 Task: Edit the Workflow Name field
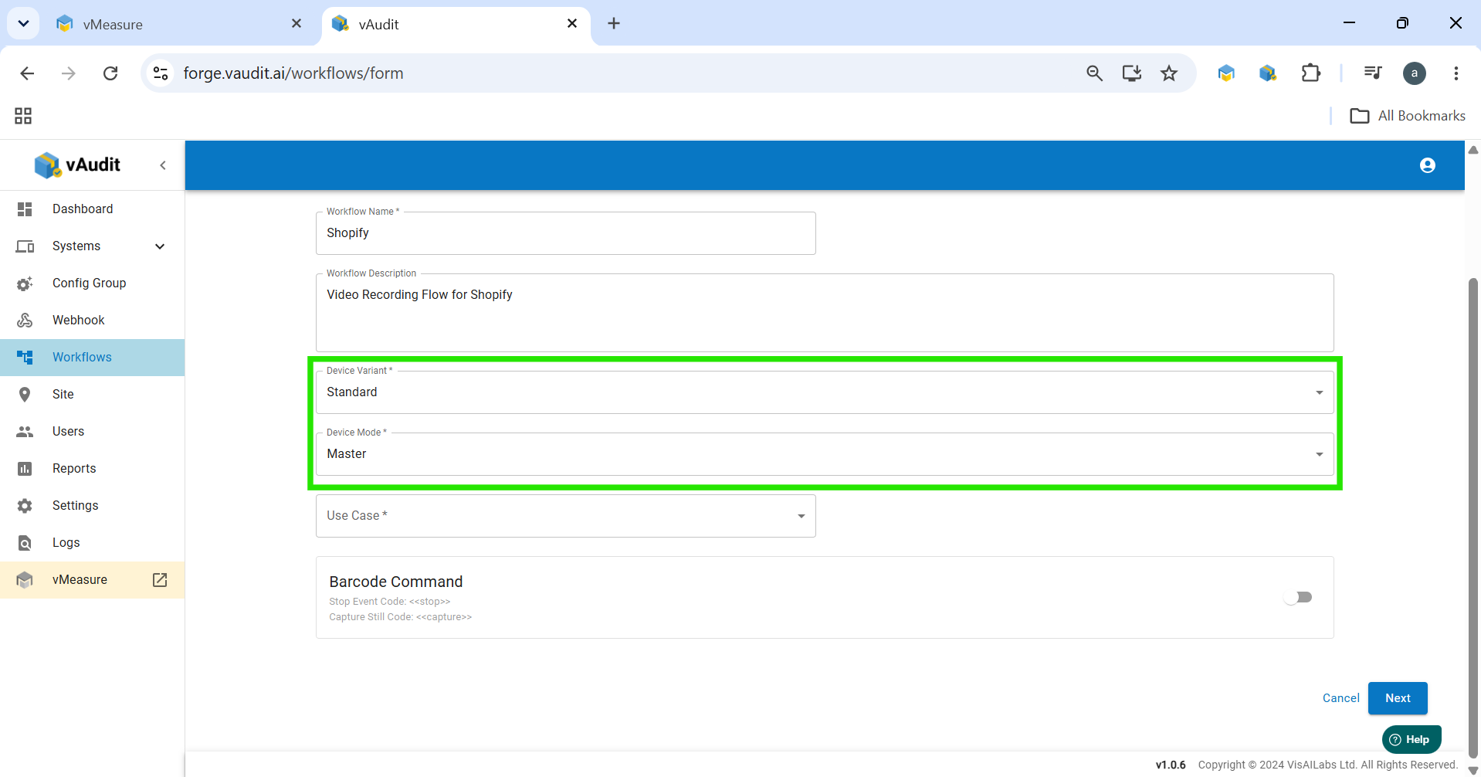565,233
